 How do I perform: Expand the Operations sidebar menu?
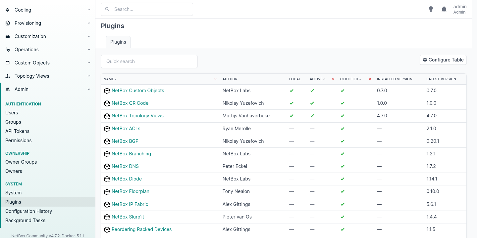(48, 50)
